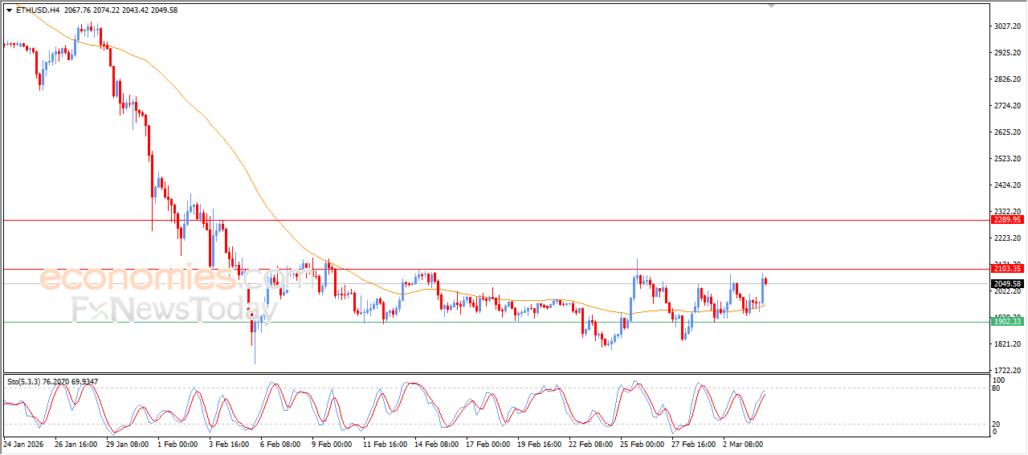Screen dimensions: 1028x455
Task: Click the 29 Jan 08:00 time label
Action: point(127,443)
